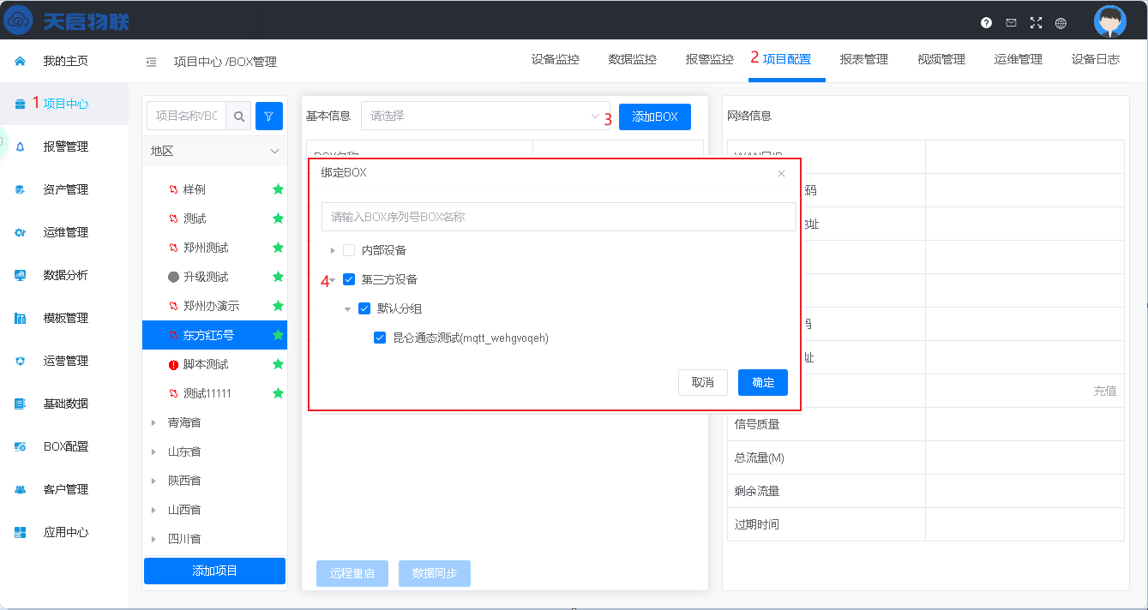Switch to the 设备日志 tab
Viewport: 1148px width, 610px height.
[x=1096, y=59]
